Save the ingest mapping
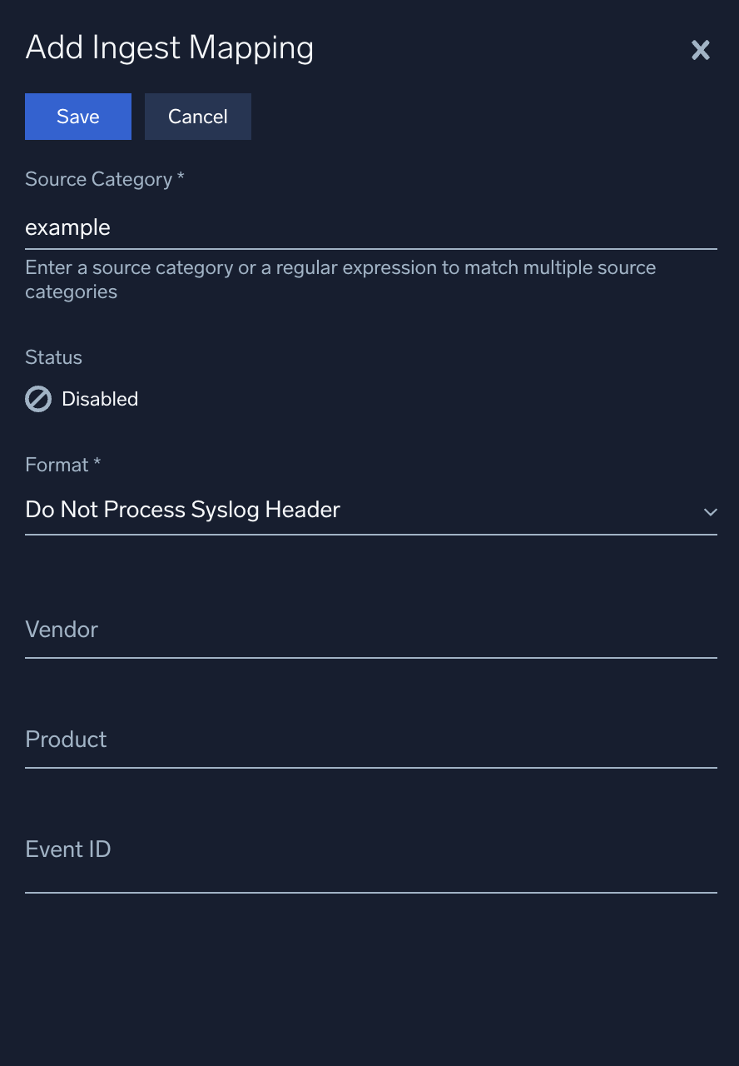Screen dimensions: 739x1066 77,117
